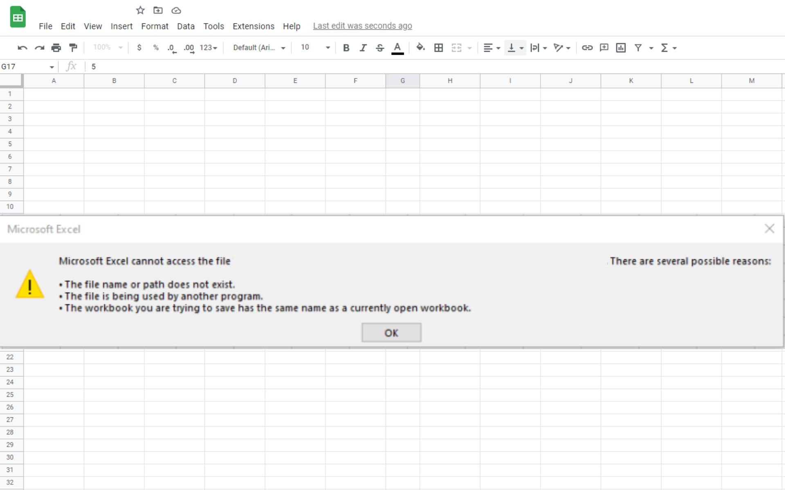Image resolution: width=785 pixels, height=490 pixels.
Task: Select the Fill color icon
Action: click(420, 47)
